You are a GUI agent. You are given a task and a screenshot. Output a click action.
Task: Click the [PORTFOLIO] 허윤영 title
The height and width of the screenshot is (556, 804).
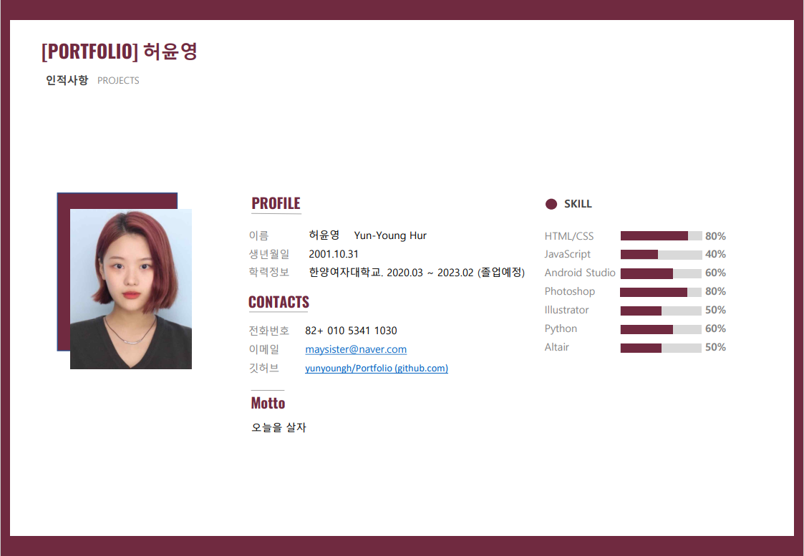pos(120,52)
